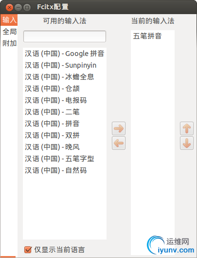Image resolution: width=197 pixels, height=258 pixels.
Task: Click the right arrow to add input method
Action: click(119, 129)
